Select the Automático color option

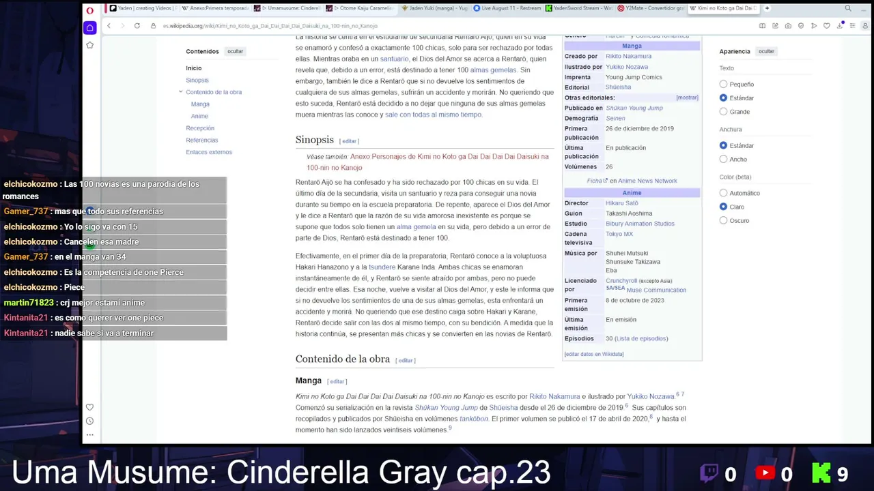click(723, 193)
